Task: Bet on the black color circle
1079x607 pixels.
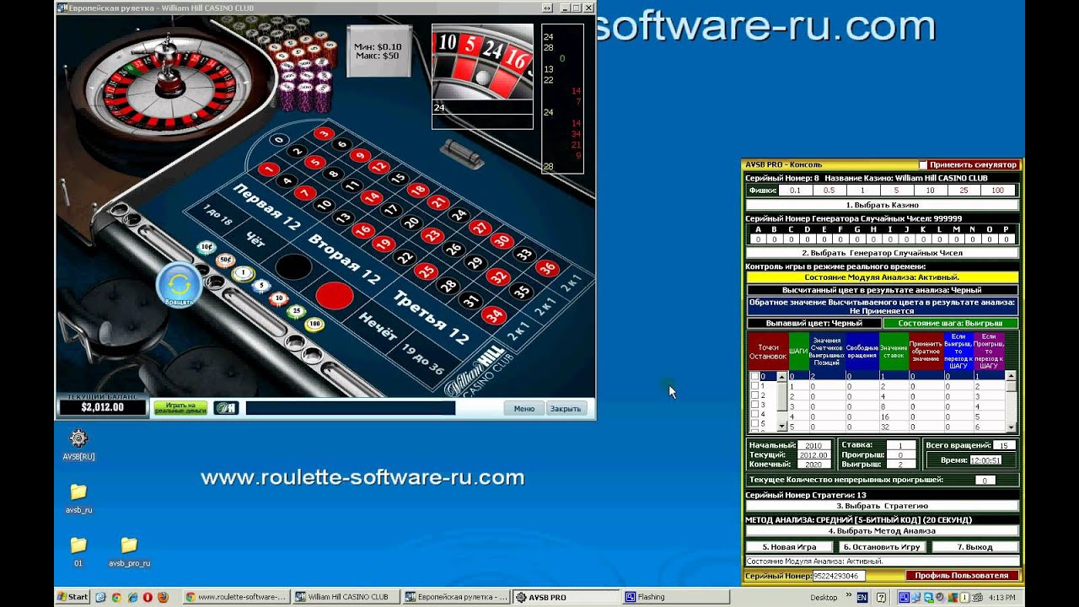Action: coord(293,266)
